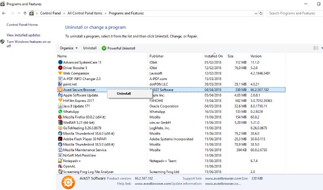
Task: Click the HitFilm Express 2017 icon
Action: 60,101
